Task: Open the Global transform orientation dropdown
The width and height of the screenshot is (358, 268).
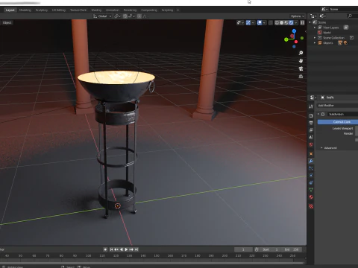Action: (102, 16)
